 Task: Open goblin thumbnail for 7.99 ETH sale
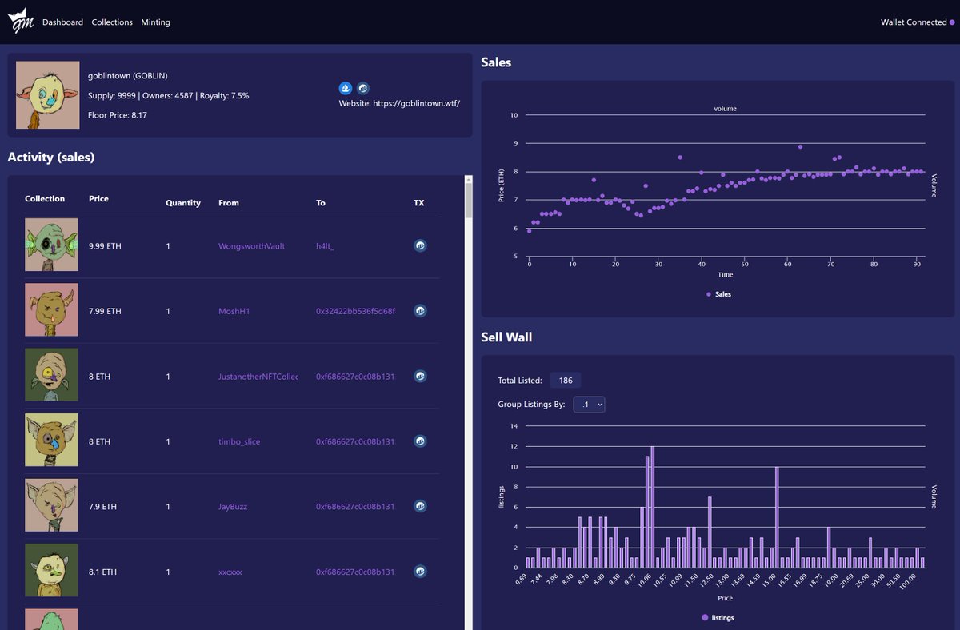pyautogui.click(x=51, y=309)
